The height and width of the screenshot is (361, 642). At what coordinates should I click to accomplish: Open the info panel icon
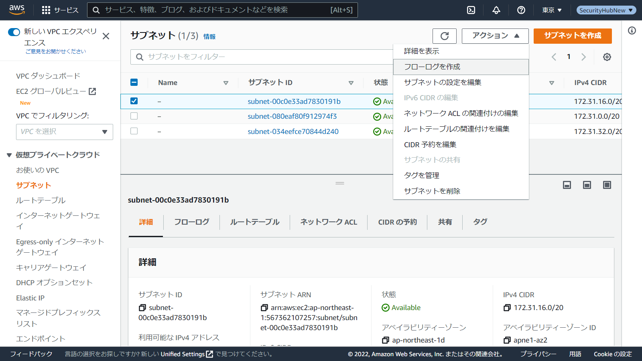coord(632,30)
